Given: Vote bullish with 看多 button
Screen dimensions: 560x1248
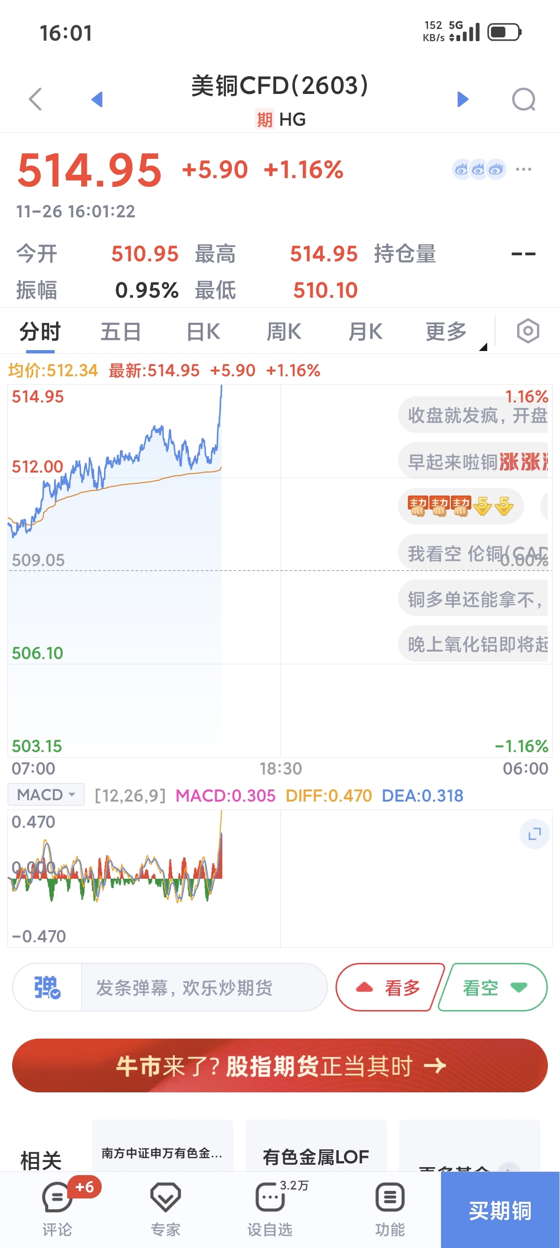Looking at the screenshot, I should tap(390, 987).
